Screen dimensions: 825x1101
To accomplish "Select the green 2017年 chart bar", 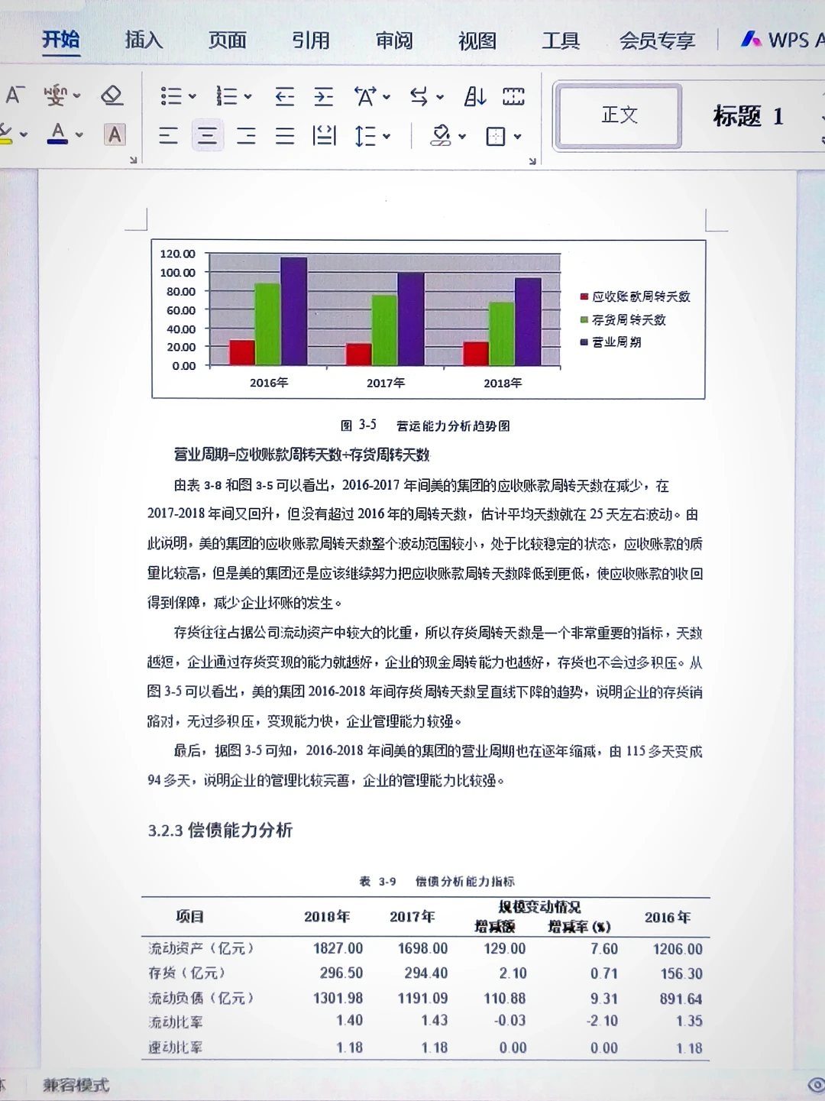I will pyautogui.click(x=384, y=330).
